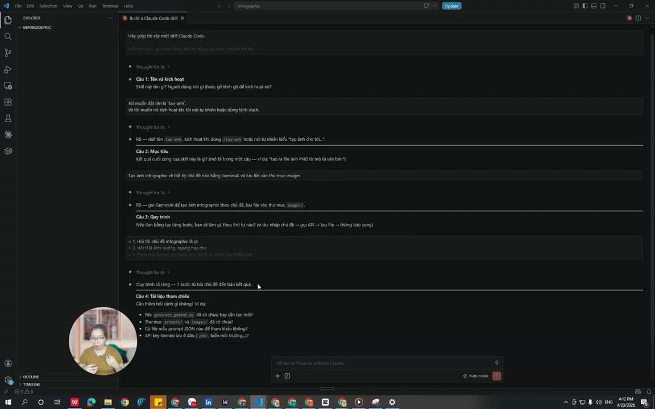Open the errors and warnings status indicator
The width and height of the screenshot is (655, 409).
click(24, 392)
